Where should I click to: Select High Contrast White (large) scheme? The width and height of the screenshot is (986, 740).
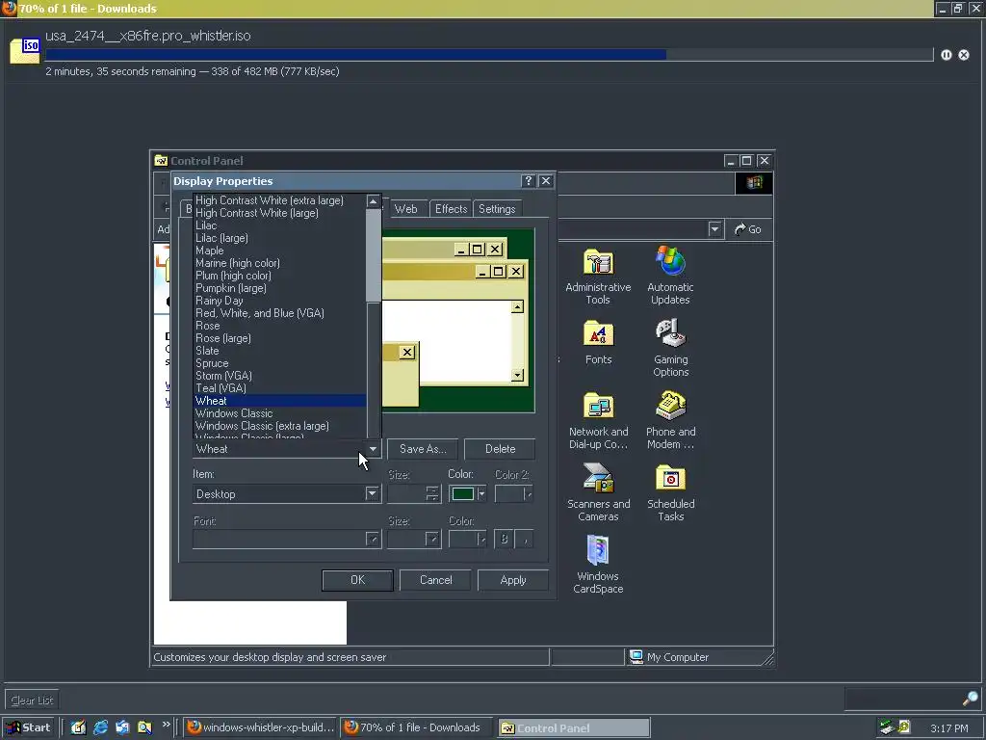point(279,213)
